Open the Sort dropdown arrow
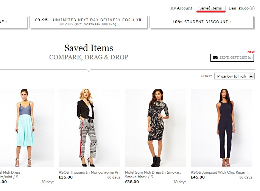This screenshot has width=260, height=191. tap(251, 76)
